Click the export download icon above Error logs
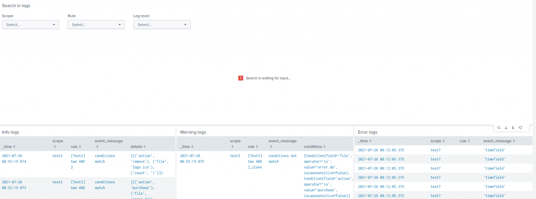Viewport: 536px width, 199px height. coord(506,127)
